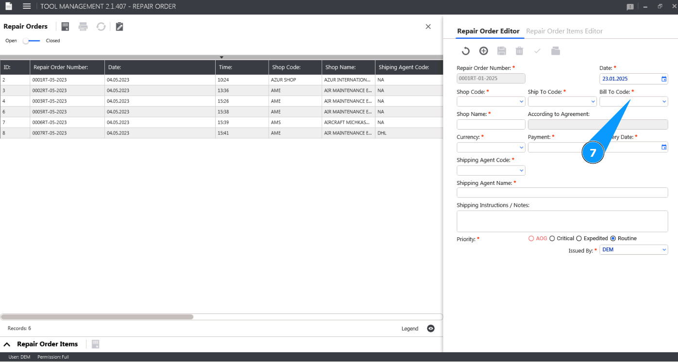Viewport: 678px width, 362px height.
Task: Sort by Repair Order Number column header
Action: tap(68, 67)
